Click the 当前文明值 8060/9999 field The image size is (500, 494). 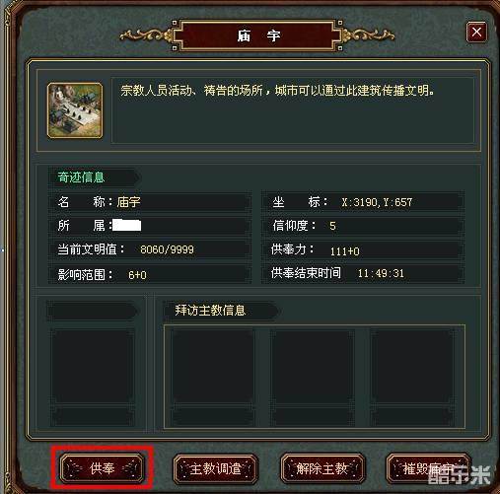(x=150, y=249)
